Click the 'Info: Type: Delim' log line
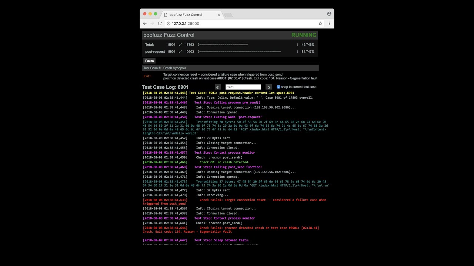Viewport: 474px width, 266px height. (228, 98)
